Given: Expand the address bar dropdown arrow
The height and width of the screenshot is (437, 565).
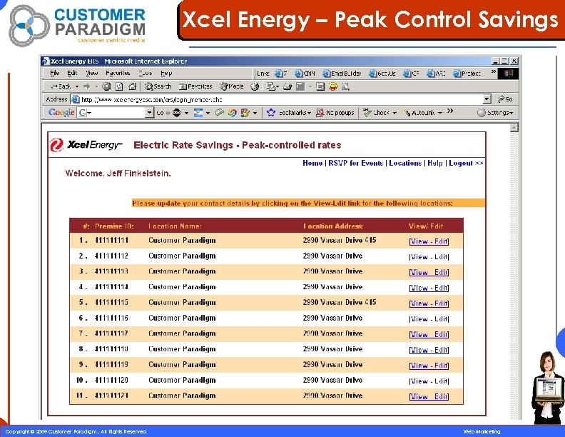Looking at the screenshot, I should 487,99.
